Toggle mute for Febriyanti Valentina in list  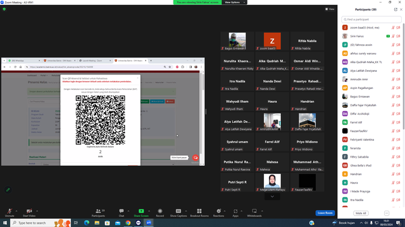pos(393,140)
